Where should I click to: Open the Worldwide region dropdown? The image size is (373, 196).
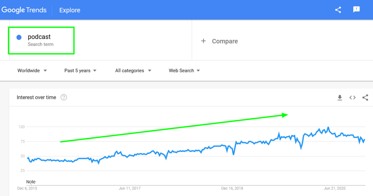(x=32, y=71)
